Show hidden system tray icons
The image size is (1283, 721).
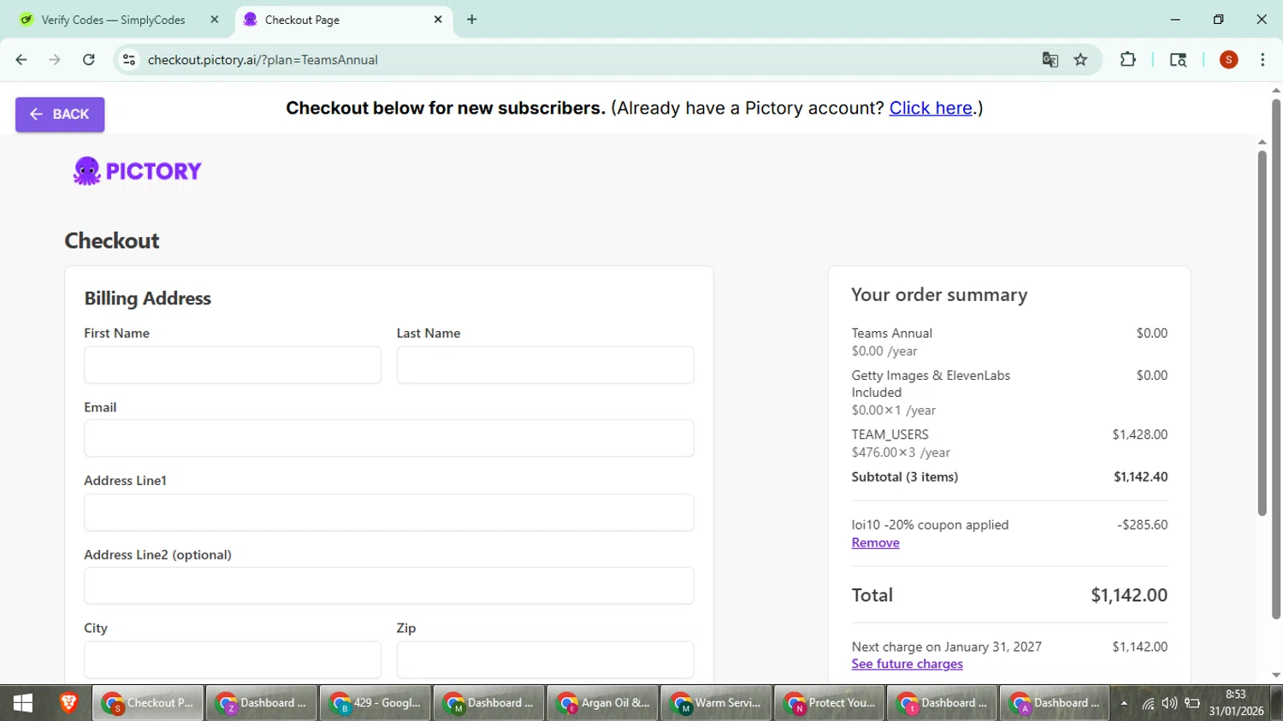pos(1124,704)
